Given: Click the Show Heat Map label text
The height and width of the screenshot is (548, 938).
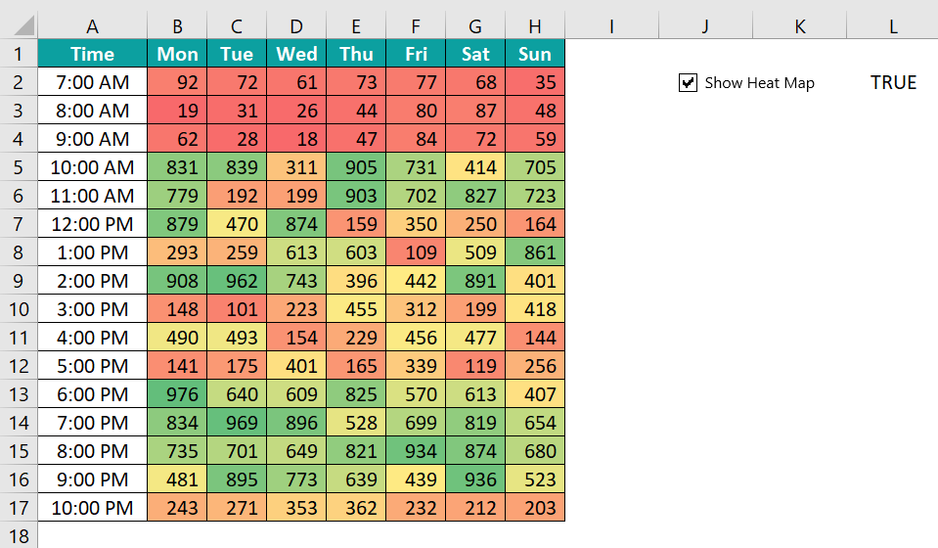Looking at the screenshot, I should [759, 83].
